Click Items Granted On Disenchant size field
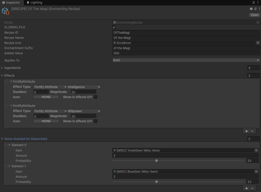The width and height of the screenshot is (261, 192). pos(254,139)
